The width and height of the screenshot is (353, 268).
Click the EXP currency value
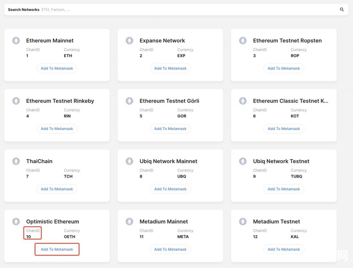click(181, 56)
